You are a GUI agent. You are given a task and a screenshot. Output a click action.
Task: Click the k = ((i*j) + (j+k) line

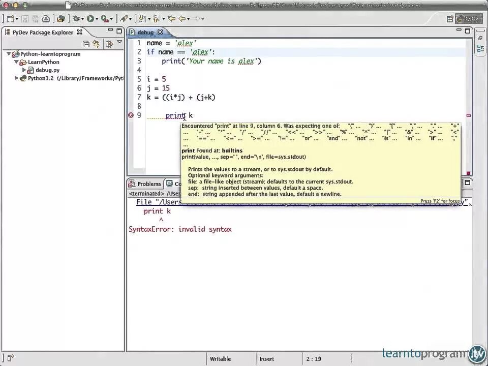click(181, 98)
